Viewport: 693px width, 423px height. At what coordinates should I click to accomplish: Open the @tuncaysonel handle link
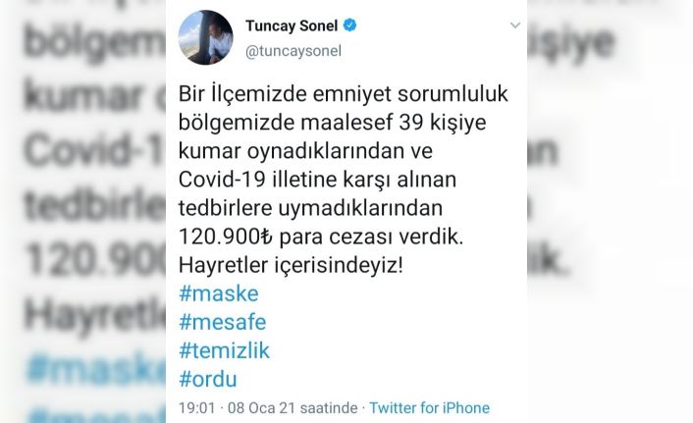[x=293, y=51]
